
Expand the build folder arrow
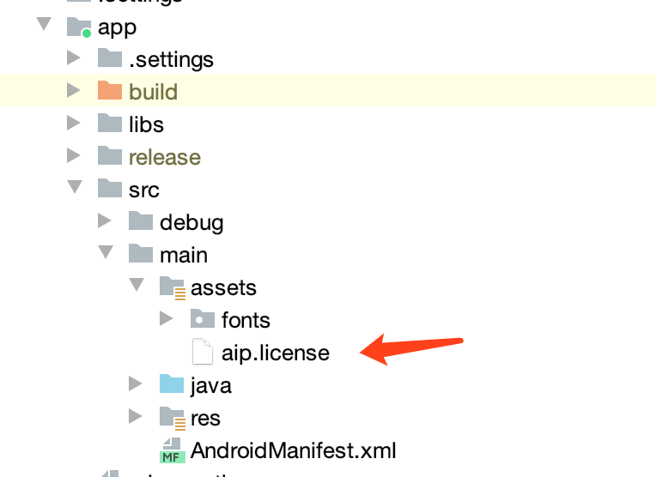point(74,90)
